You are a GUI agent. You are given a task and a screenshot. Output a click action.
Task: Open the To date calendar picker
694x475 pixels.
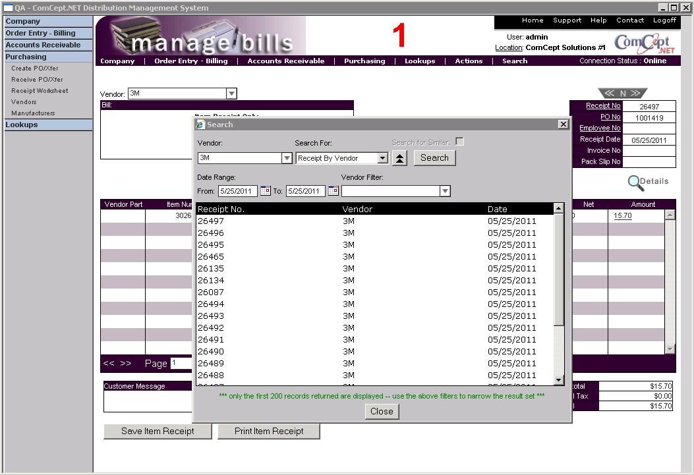click(x=333, y=191)
